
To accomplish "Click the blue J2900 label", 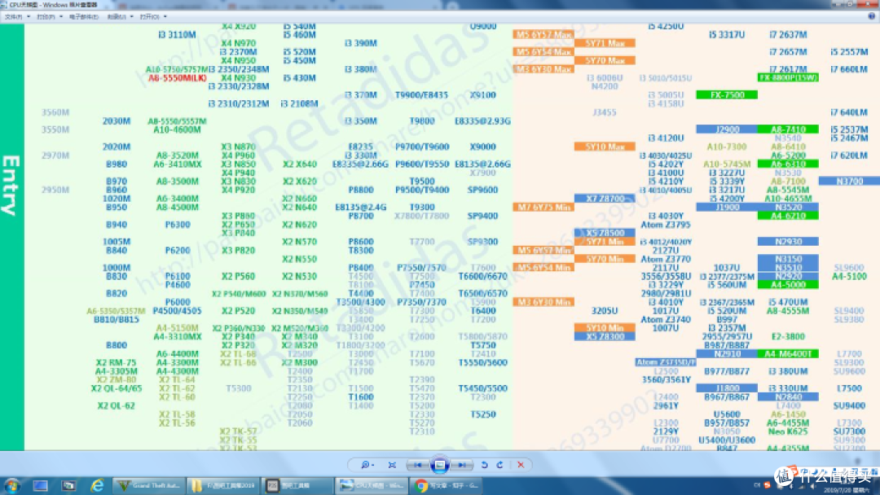I will point(727,129).
